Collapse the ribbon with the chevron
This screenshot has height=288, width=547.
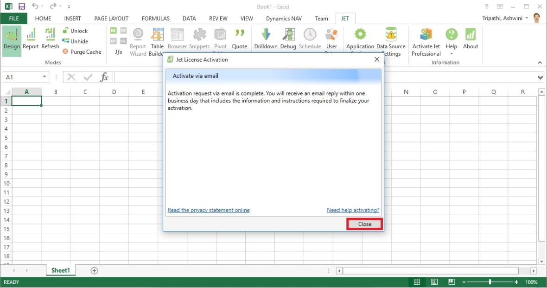pos(540,63)
